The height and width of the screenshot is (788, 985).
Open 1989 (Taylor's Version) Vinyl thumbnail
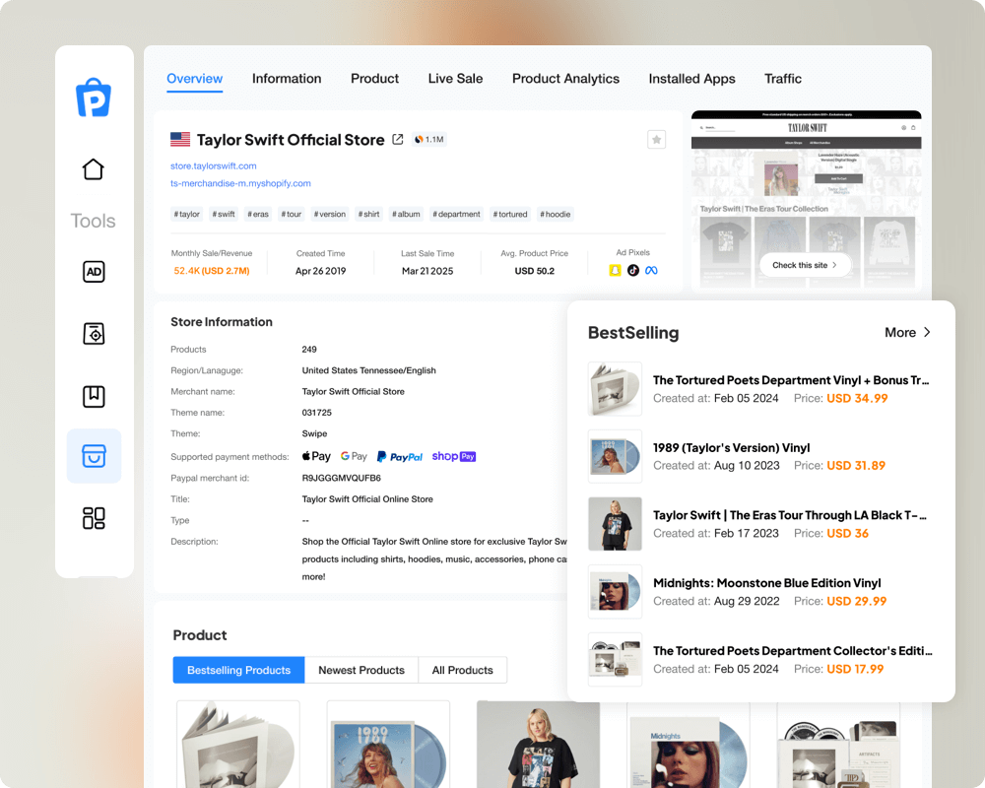tap(615, 456)
